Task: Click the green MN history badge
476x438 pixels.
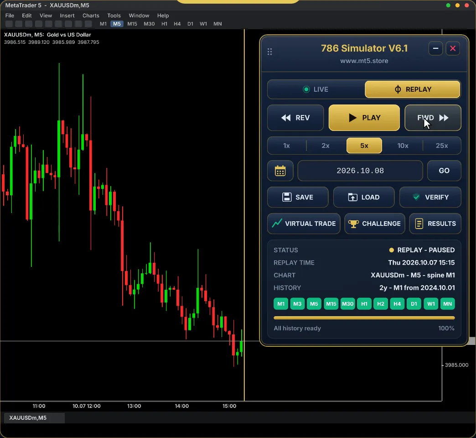Action: click(447, 304)
